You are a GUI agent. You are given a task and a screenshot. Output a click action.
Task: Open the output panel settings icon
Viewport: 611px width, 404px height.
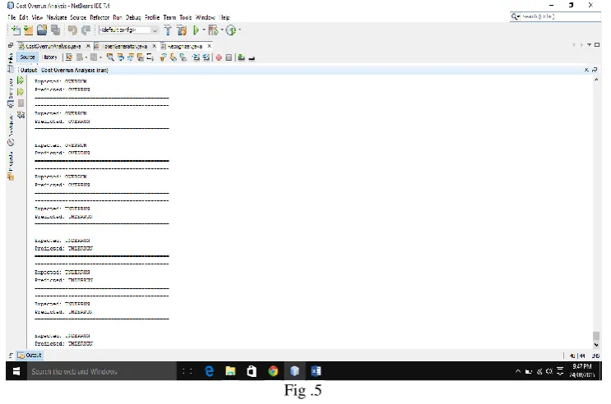(21, 114)
